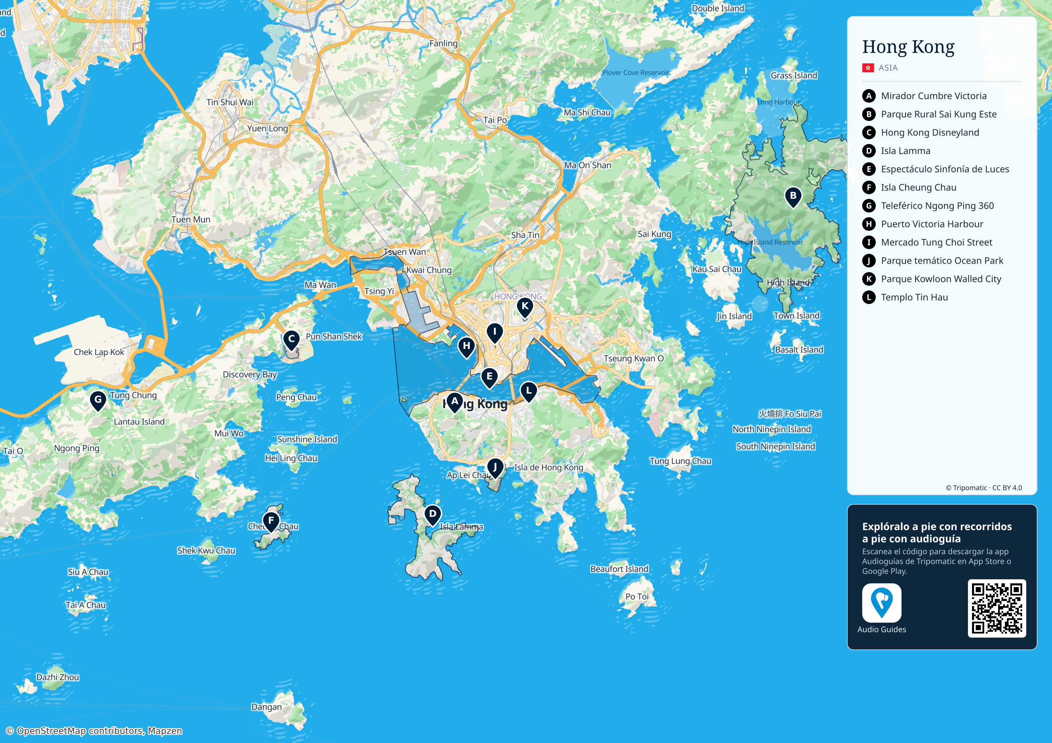Open Teleférico Ngong Ping 360 entry
Image resolution: width=1052 pixels, height=743 pixels.
(x=937, y=206)
